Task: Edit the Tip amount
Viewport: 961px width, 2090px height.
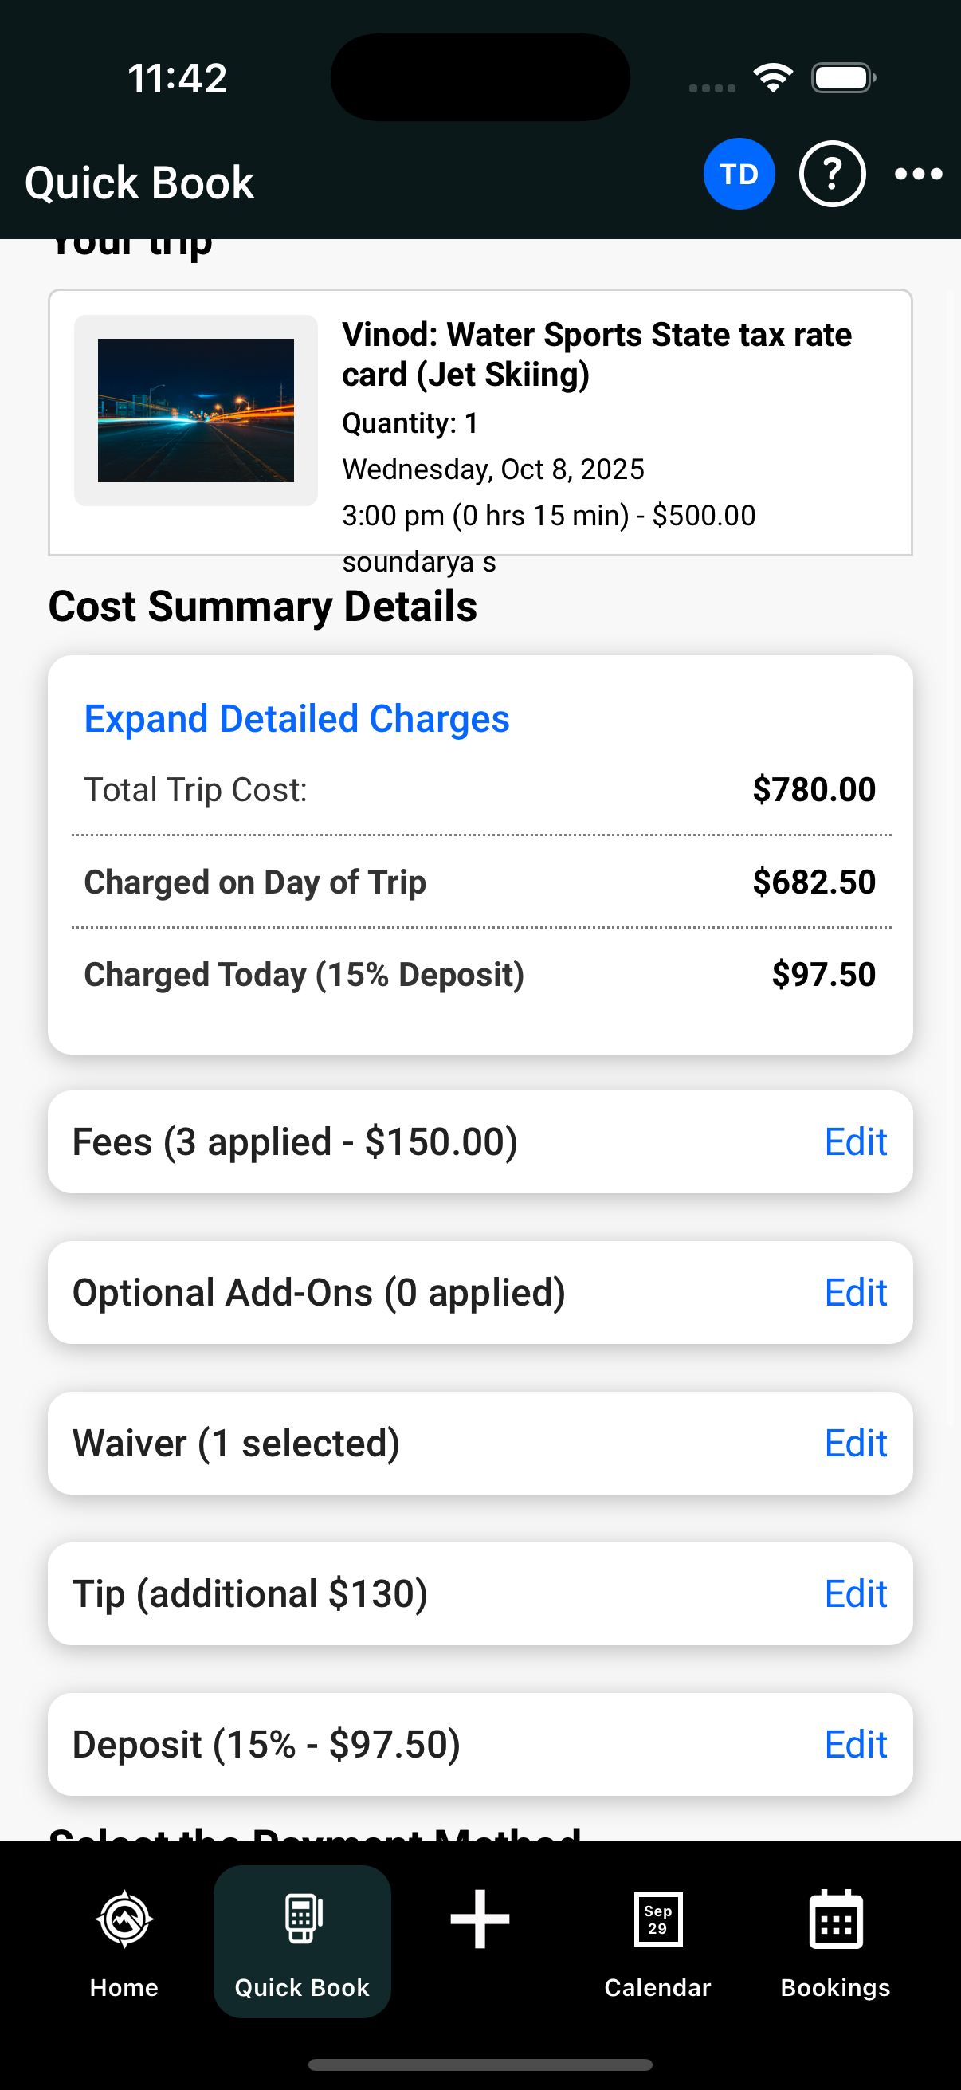Action: pyautogui.click(x=856, y=1594)
